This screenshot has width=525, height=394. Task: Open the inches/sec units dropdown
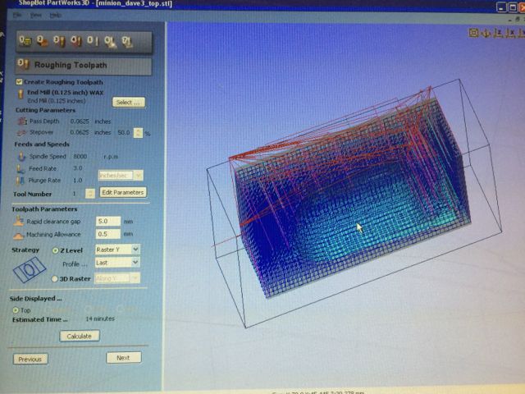coord(121,175)
